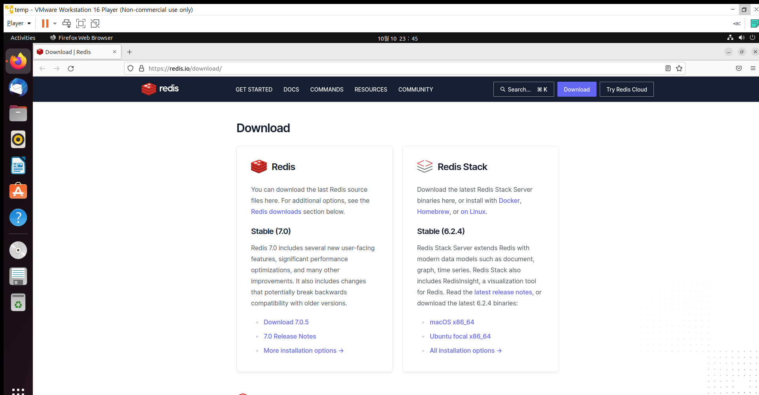Open the Trash icon in dock
The height and width of the screenshot is (395, 759).
(x=18, y=302)
